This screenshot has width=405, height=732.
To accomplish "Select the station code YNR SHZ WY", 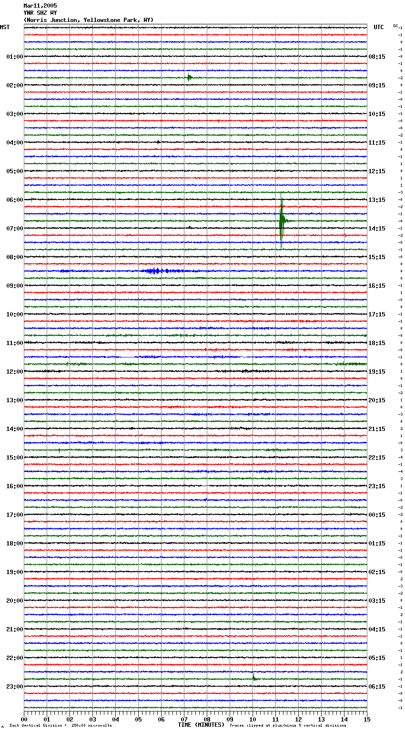I will (40, 13).
